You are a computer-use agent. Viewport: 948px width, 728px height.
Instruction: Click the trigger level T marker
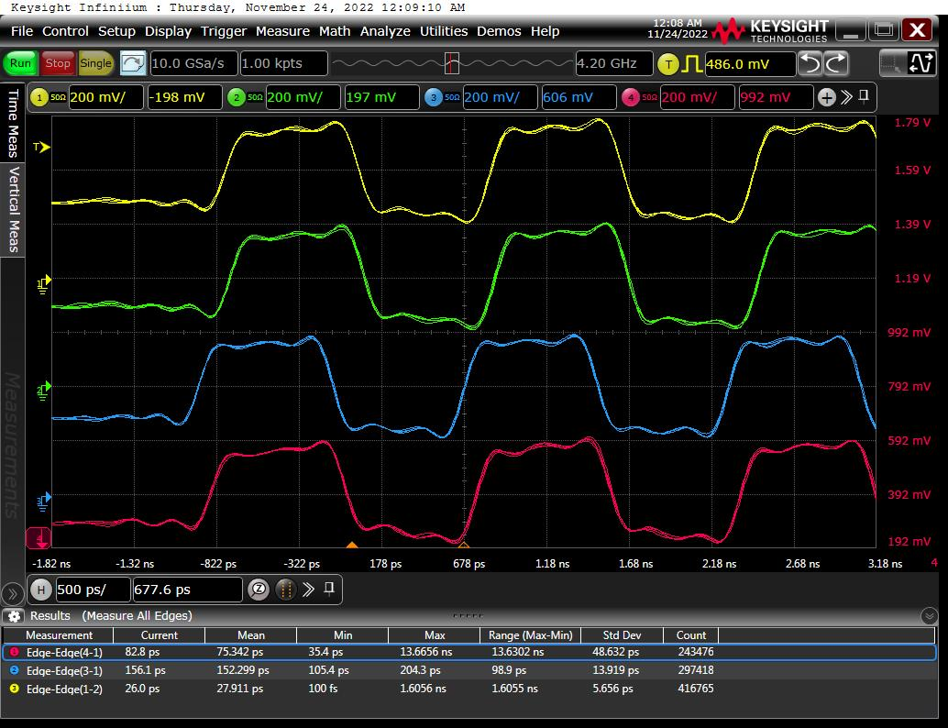[41, 147]
